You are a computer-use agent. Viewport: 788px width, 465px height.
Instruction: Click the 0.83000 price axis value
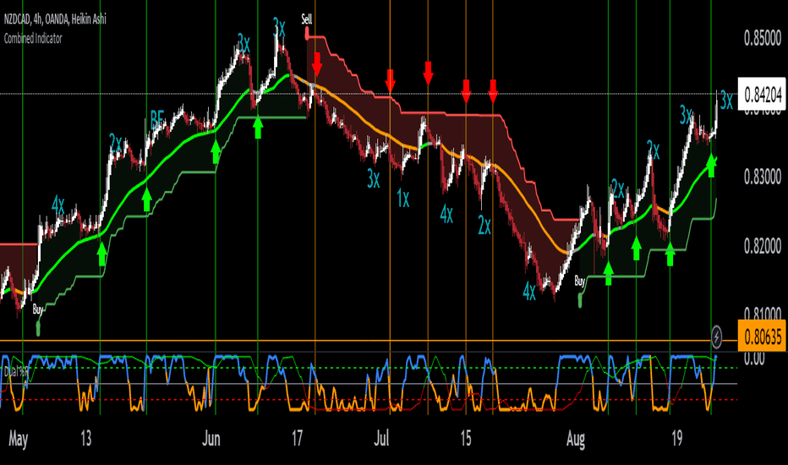click(x=763, y=177)
